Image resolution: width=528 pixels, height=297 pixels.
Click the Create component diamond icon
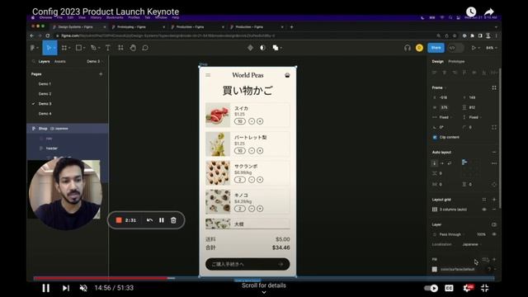coord(250,48)
